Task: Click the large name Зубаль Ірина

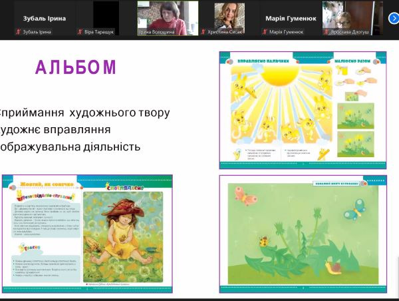Action: pyautogui.click(x=45, y=19)
